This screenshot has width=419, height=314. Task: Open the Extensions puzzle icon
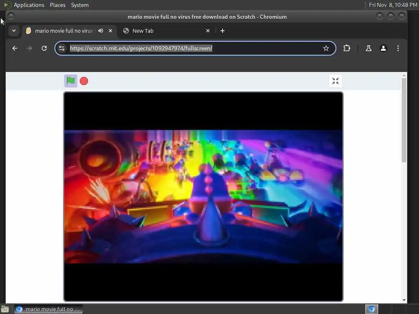(347, 48)
